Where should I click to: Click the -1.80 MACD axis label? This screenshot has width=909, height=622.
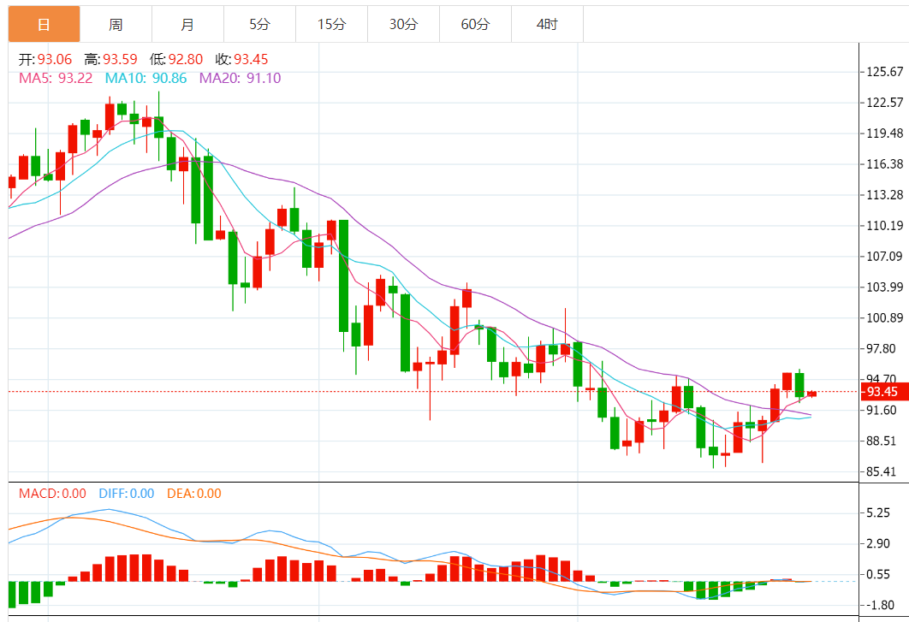(x=880, y=605)
